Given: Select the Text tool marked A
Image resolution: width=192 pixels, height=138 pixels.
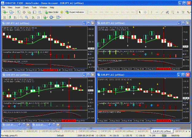Looking at the screenshot, I should pyautogui.click(x=178, y=12).
